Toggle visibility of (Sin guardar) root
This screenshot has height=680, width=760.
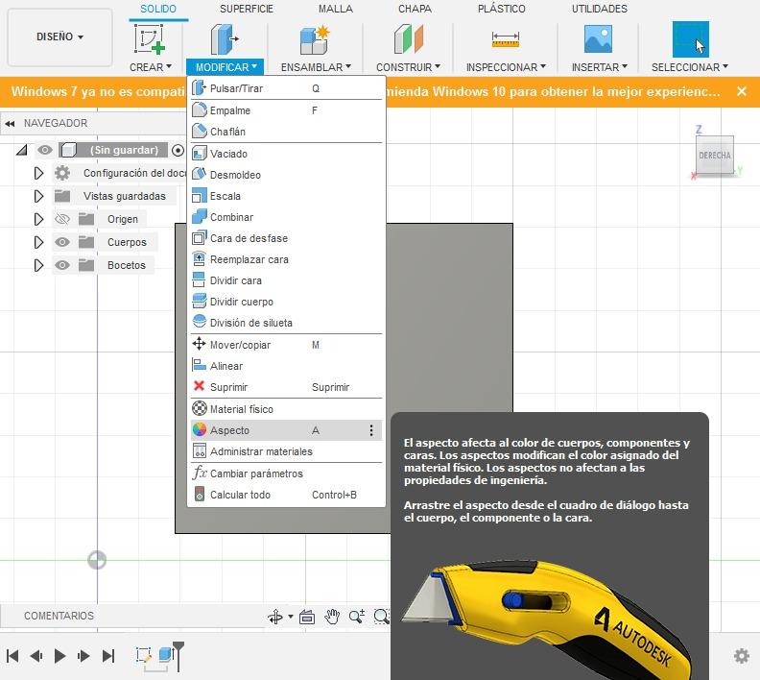pyautogui.click(x=44, y=150)
